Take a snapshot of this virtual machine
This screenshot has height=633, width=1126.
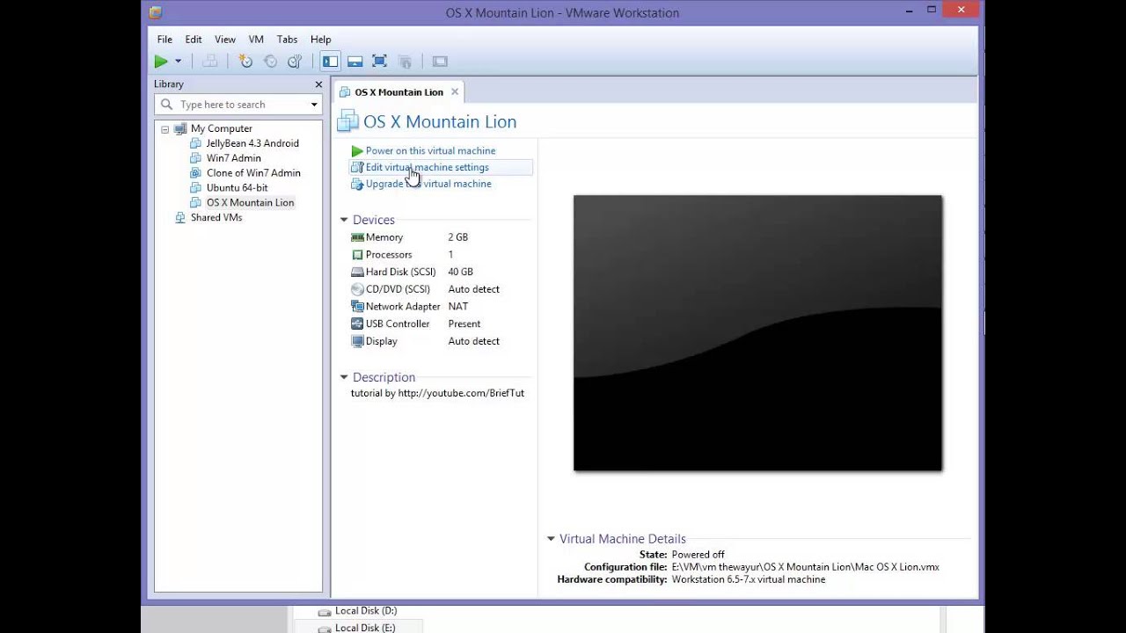(245, 62)
